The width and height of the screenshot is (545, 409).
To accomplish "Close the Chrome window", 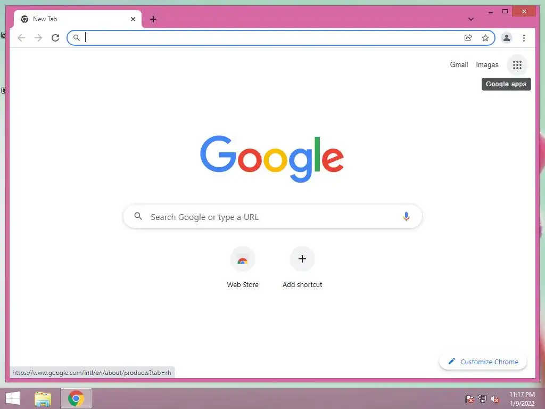I will [524, 12].
